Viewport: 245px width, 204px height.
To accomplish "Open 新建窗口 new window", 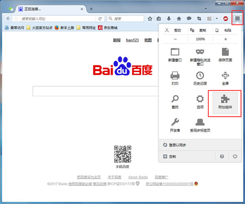I will (x=175, y=55).
